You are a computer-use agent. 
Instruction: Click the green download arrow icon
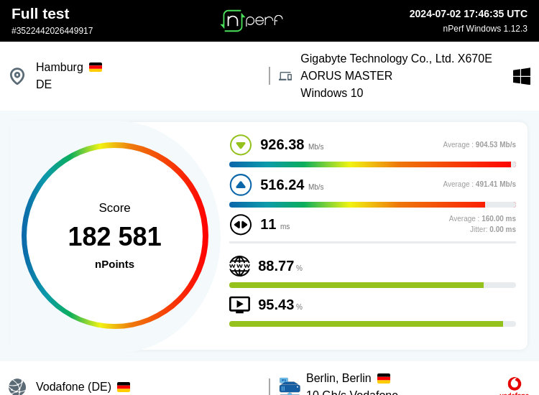coord(241,145)
